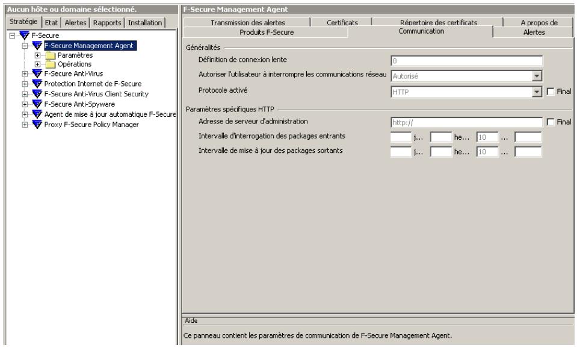The image size is (577, 348).
Task: Expand F-Secure Anti-Virus Client Security node
Action: pos(25,95)
